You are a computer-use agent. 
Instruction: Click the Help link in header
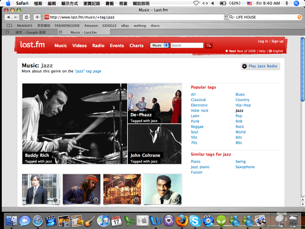(x=262, y=51)
